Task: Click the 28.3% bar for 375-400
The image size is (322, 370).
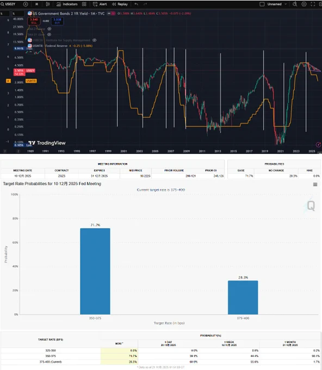Action: [243, 297]
